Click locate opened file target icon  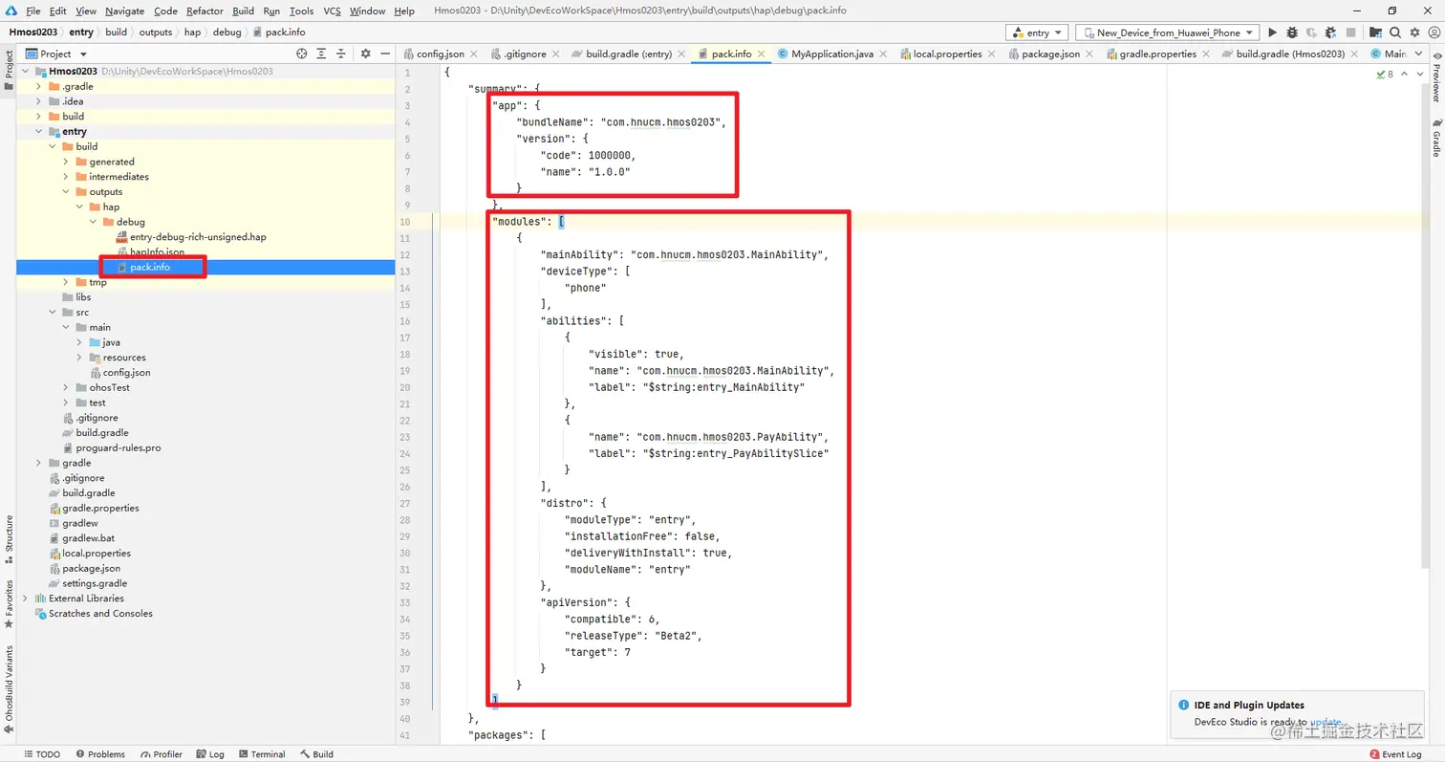[302, 54]
